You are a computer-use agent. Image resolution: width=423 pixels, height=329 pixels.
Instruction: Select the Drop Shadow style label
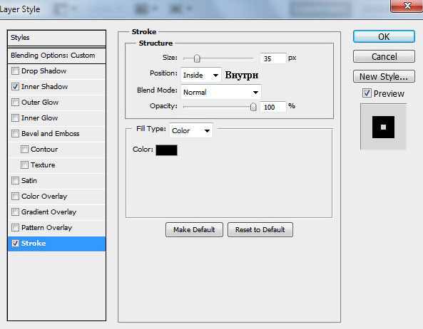[x=44, y=71]
